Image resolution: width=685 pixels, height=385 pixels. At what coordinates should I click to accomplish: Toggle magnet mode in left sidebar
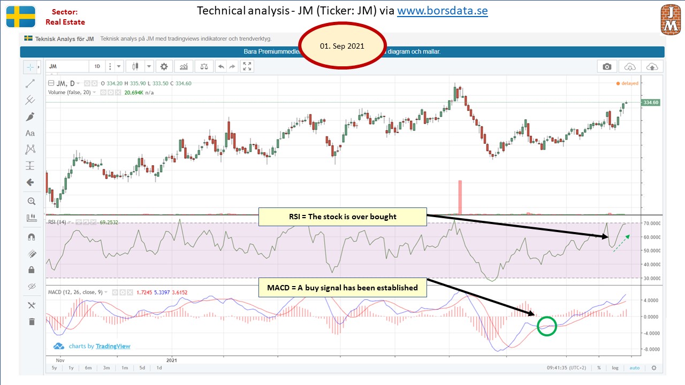tap(31, 236)
